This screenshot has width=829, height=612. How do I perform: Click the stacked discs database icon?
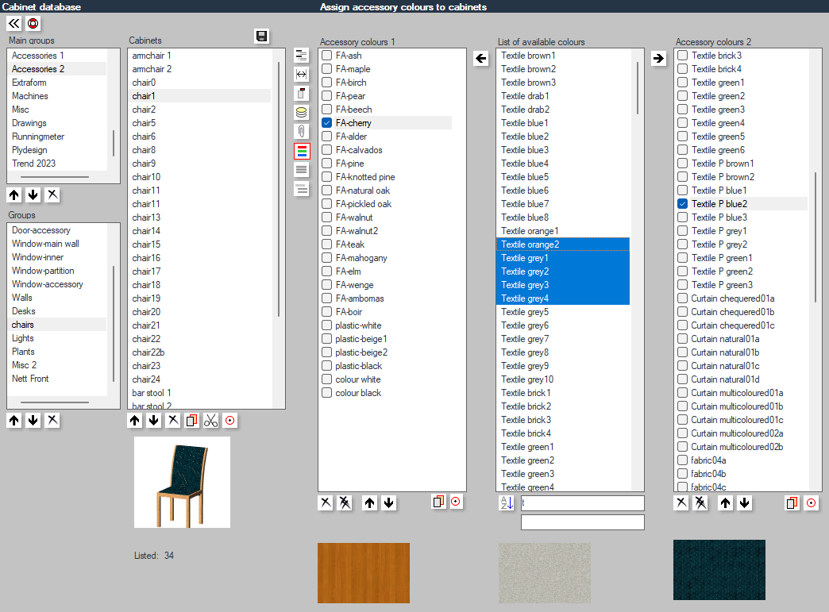[302, 112]
